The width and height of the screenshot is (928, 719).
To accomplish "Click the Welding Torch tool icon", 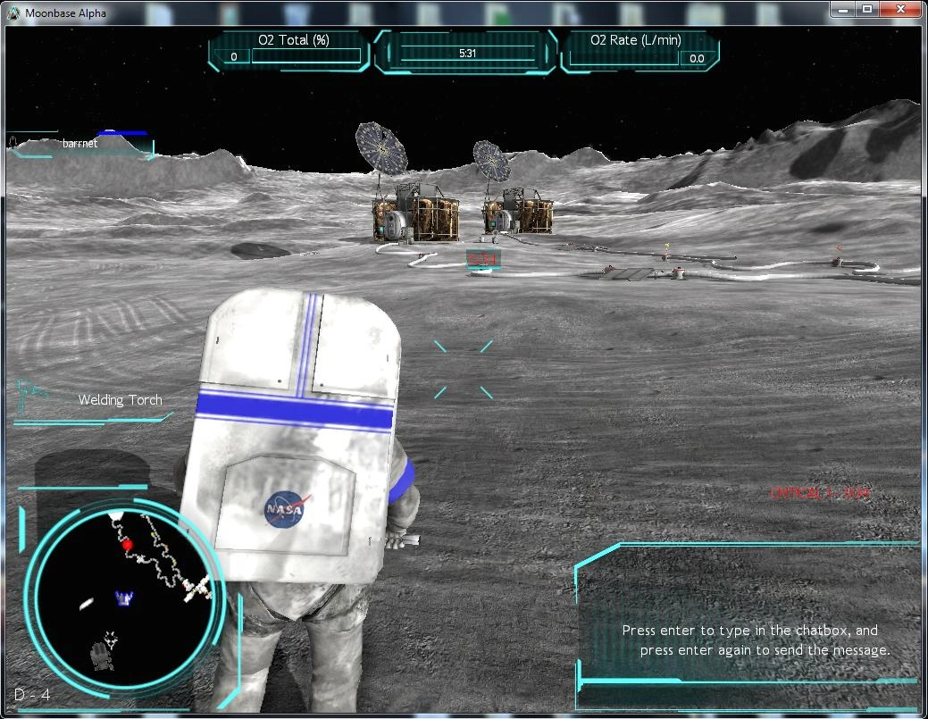I will tap(30, 396).
